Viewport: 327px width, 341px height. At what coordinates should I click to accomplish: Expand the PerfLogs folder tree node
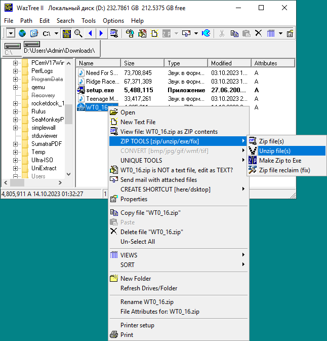(15, 71)
